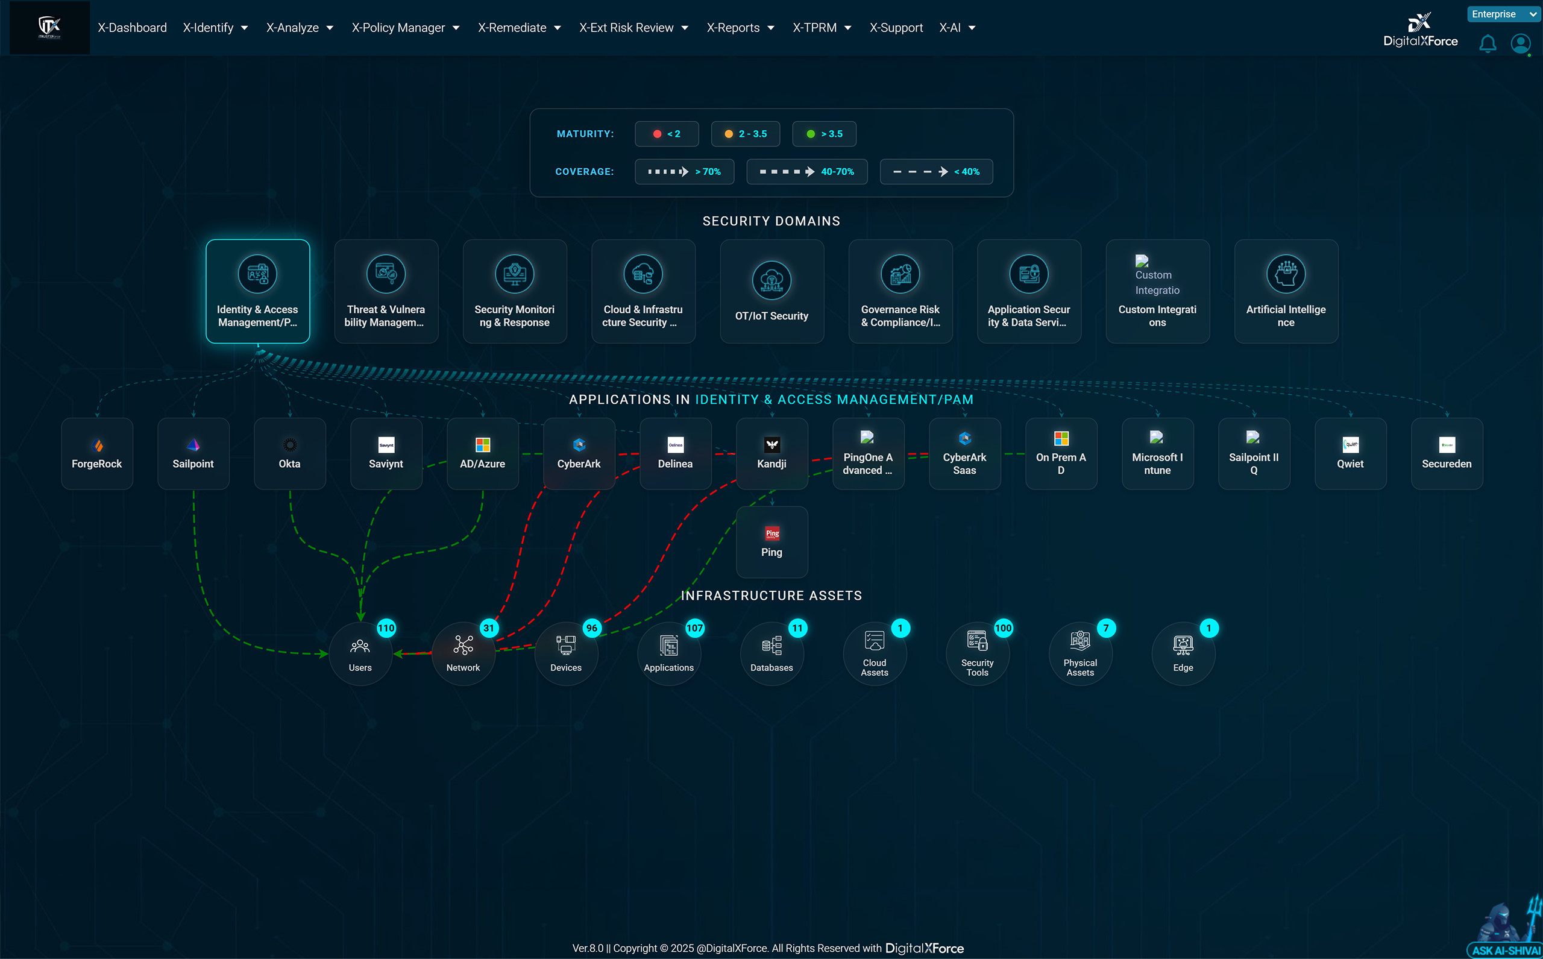Toggle the coverage 40-70% filter
This screenshot has height=959, width=1543.
click(x=806, y=171)
